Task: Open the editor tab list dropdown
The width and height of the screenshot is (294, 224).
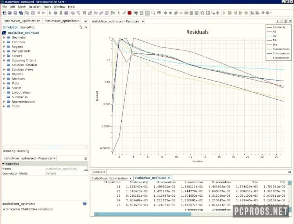Action: [x=286, y=21]
